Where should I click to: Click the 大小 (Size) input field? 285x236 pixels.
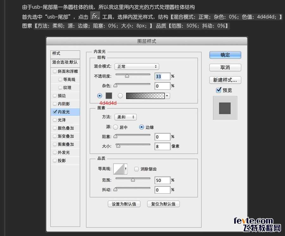click(162, 147)
